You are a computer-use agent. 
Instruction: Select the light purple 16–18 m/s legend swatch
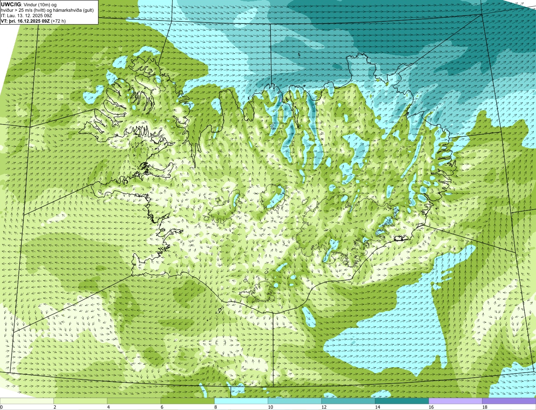pos(456,401)
